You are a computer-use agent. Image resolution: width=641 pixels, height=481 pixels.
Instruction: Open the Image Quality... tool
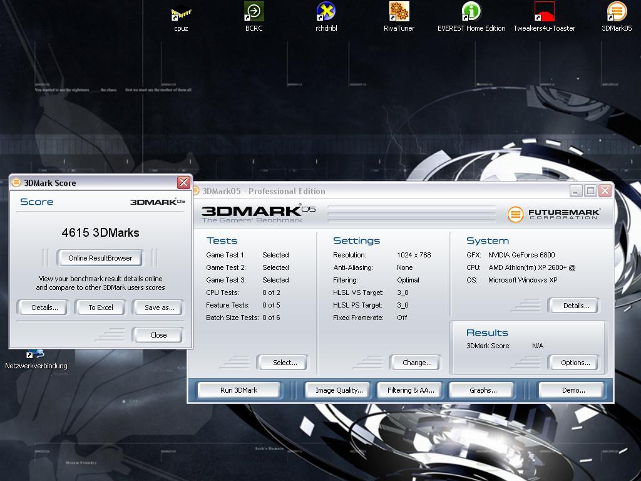339,390
